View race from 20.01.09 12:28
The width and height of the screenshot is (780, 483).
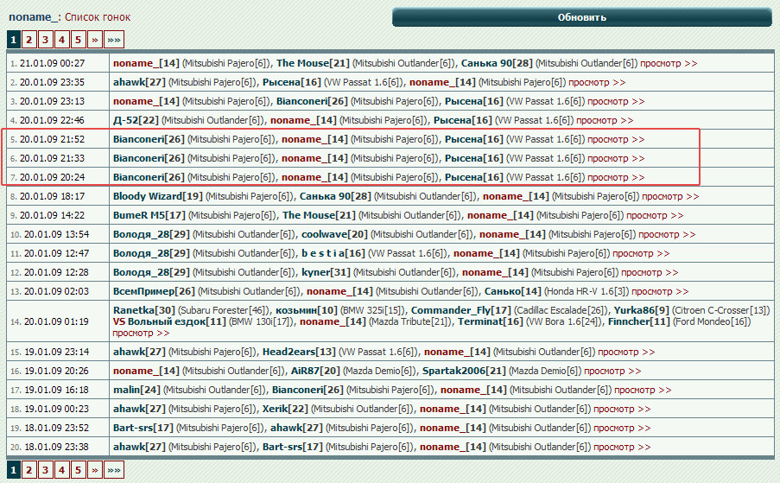pyautogui.click(x=650, y=272)
